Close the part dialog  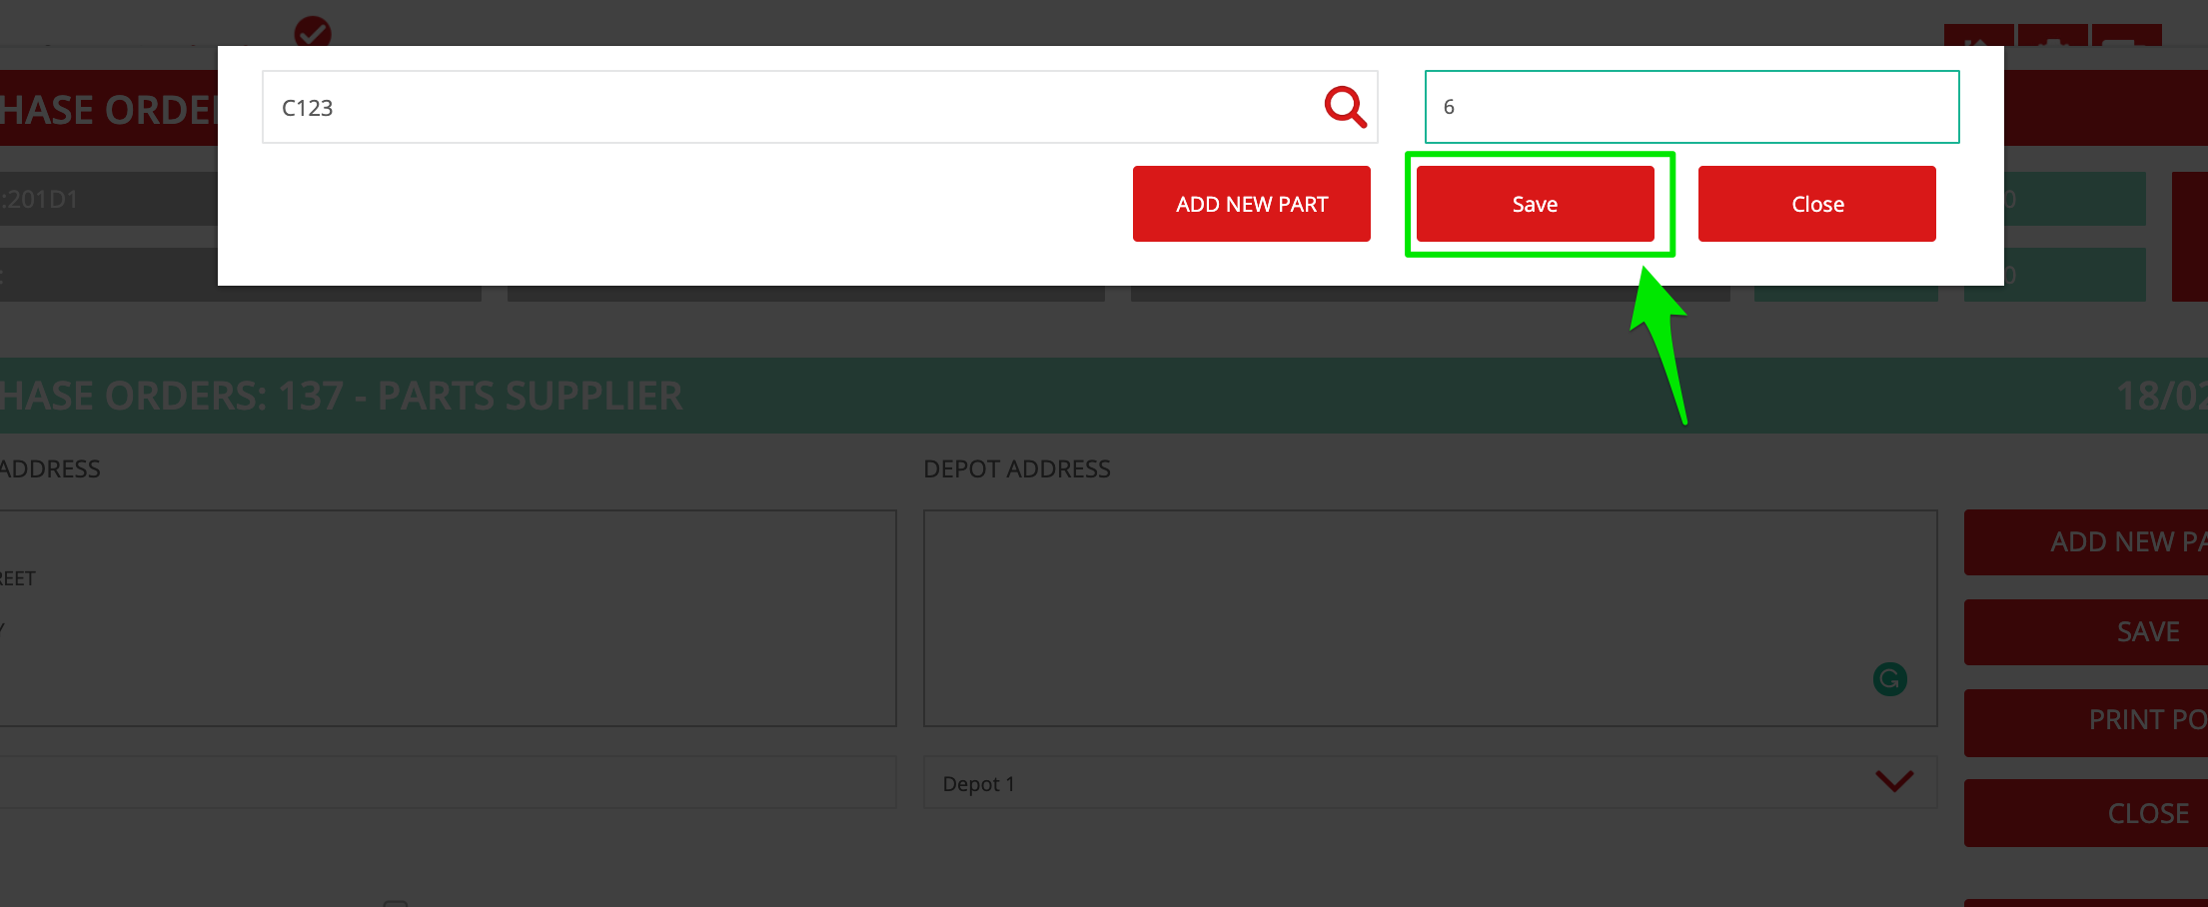click(x=1816, y=204)
